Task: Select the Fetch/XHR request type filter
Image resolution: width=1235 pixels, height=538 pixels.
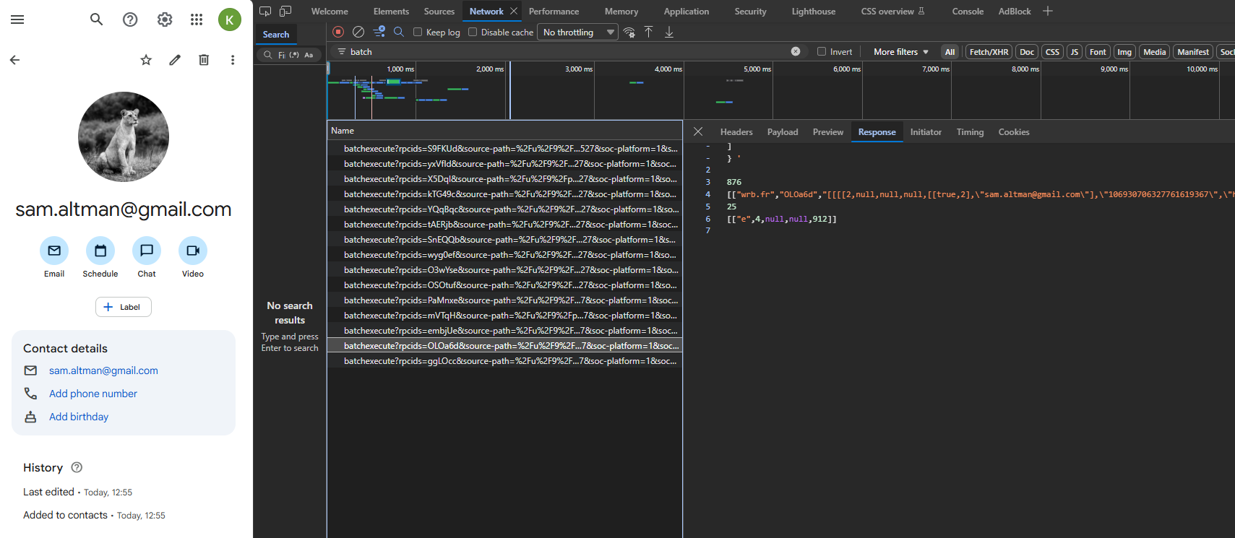Action: (x=989, y=52)
